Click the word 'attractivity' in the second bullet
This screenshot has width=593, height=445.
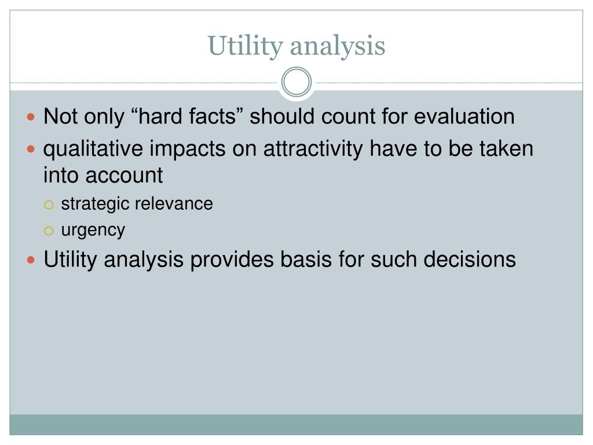tap(313, 148)
